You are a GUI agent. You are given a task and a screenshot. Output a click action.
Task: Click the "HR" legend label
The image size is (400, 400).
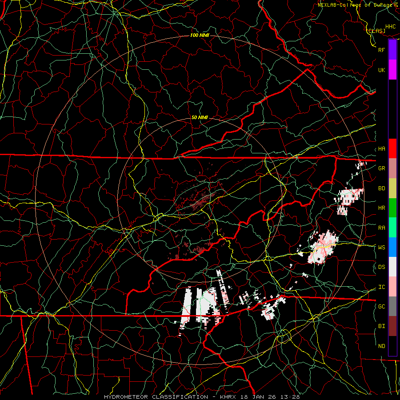[x=381, y=208]
